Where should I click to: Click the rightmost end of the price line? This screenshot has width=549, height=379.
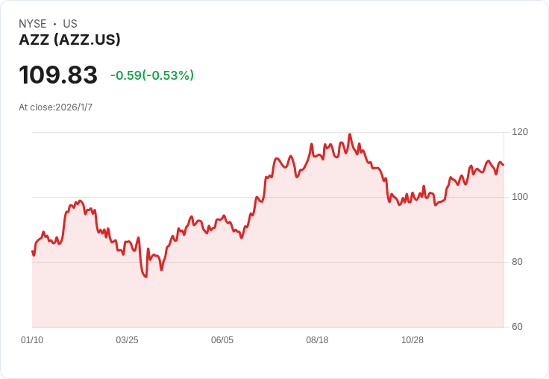pos(503,165)
